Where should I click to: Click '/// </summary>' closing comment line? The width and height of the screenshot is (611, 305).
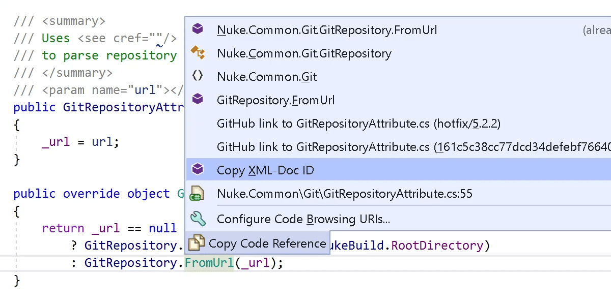pyautogui.click(x=63, y=73)
